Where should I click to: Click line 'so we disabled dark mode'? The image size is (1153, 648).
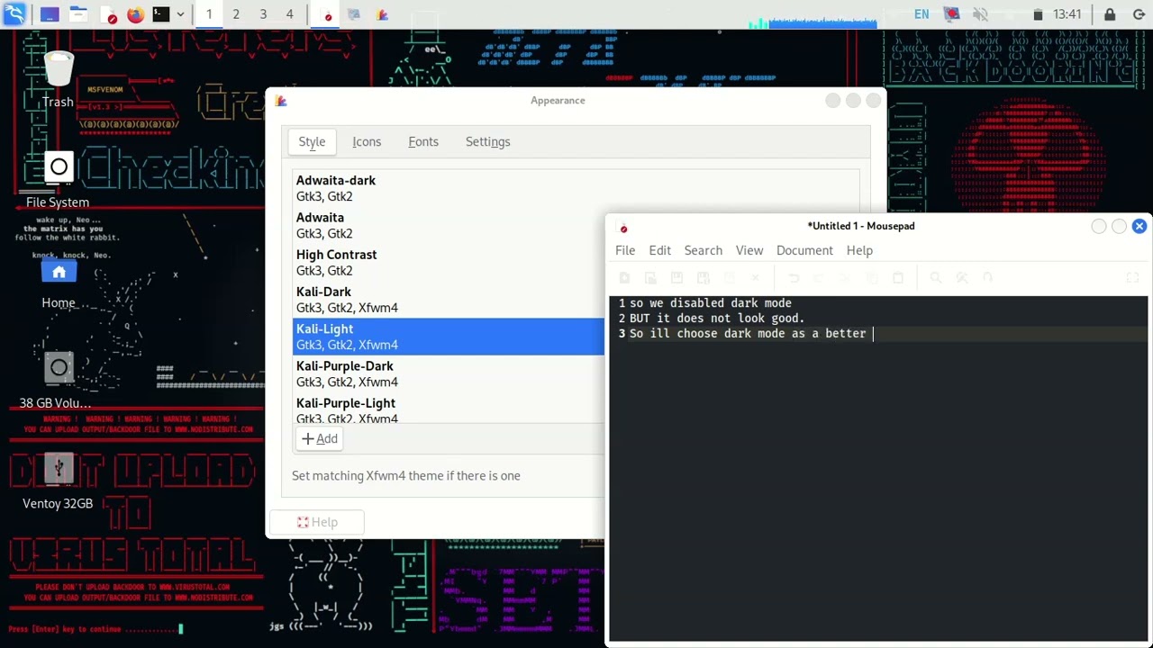[711, 303]
